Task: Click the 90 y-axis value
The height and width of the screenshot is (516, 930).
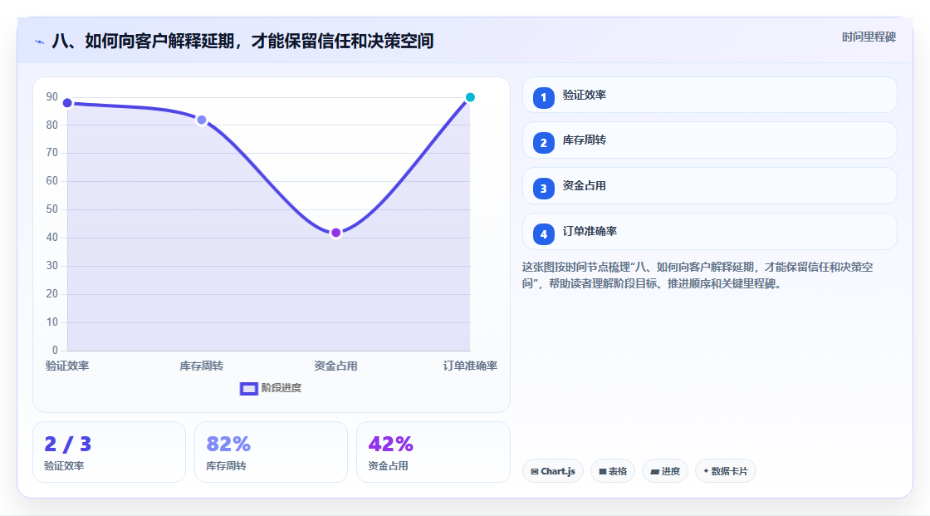Action: (52, 96)
